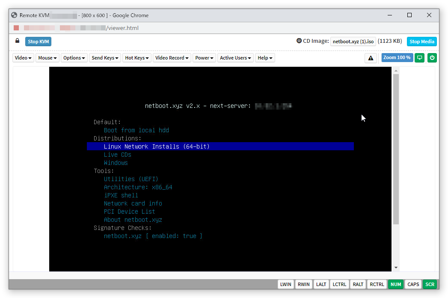448x298 pixels.
Task: Click the green monitor display icon
Action: pos(419,57)
